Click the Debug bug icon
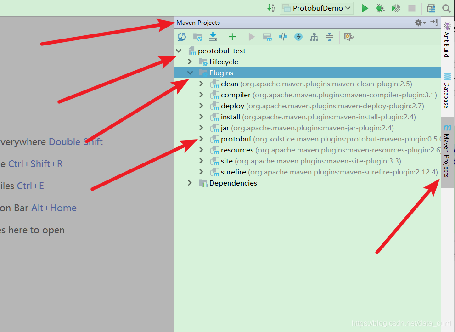 click(x=380, y=8)
